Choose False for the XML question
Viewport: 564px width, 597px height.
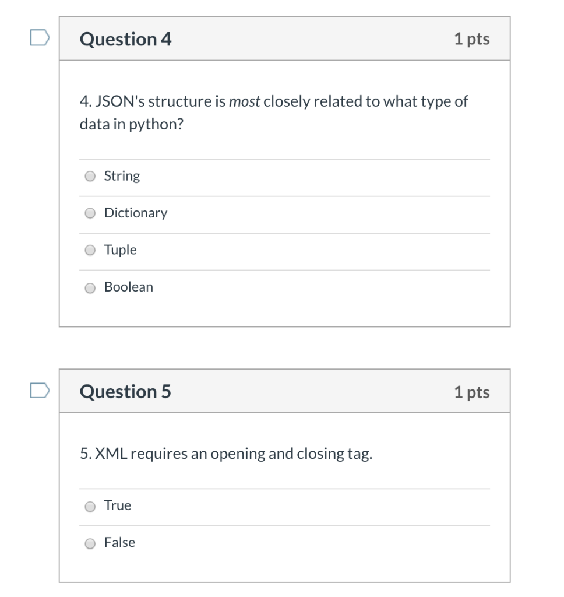pyautogui.click(x=90, y=543)
